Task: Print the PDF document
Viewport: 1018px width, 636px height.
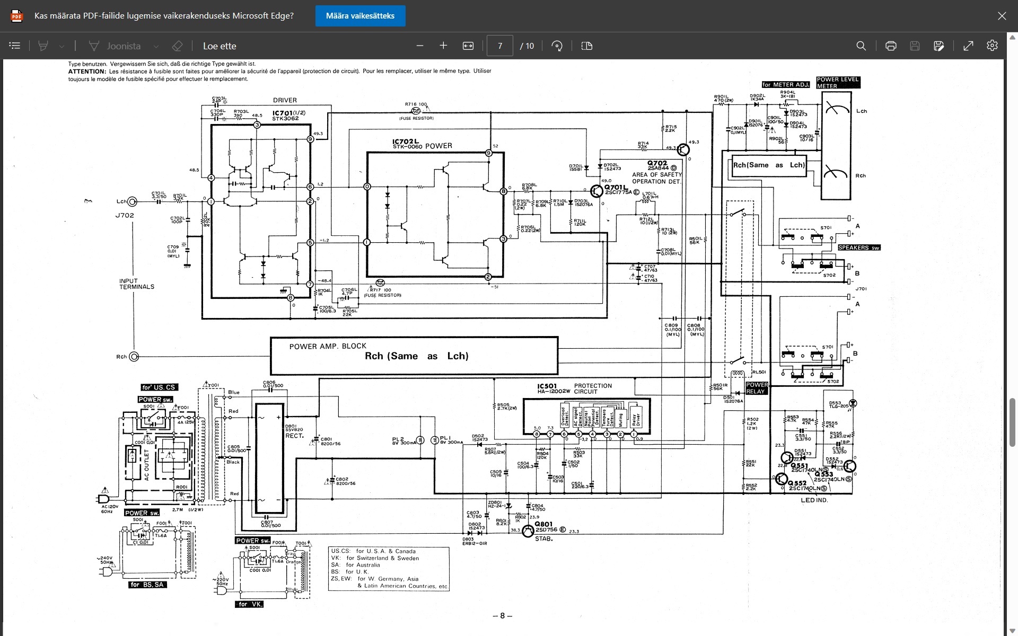Action: coord(891,46)
